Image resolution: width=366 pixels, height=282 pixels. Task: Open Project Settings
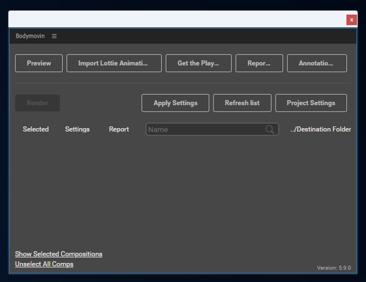click(311, 103)
